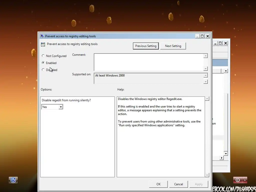This screenshot has width=256, height=192.
Task: Expand the shutdown options arrow
Action: [245, 180]
